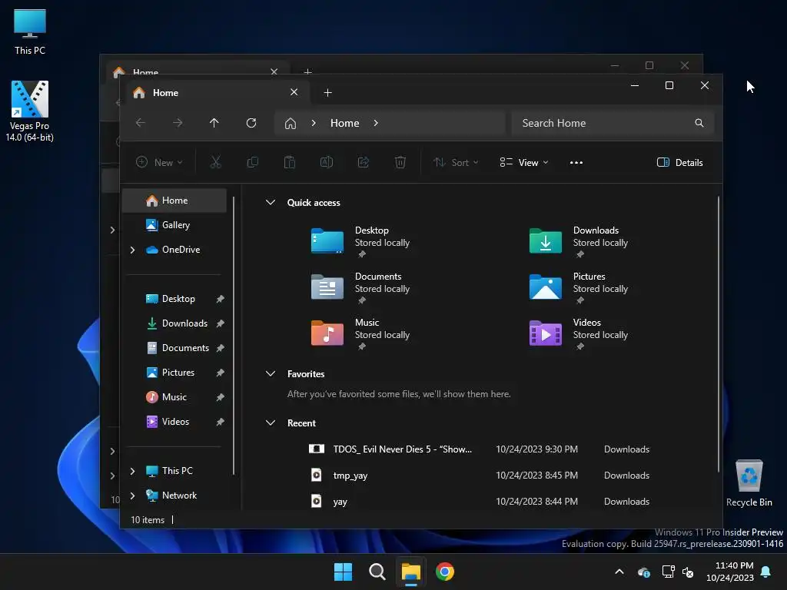This screenshot has height=590, width=787.
Task: Refresh the Home view
Action: point(251,123)
